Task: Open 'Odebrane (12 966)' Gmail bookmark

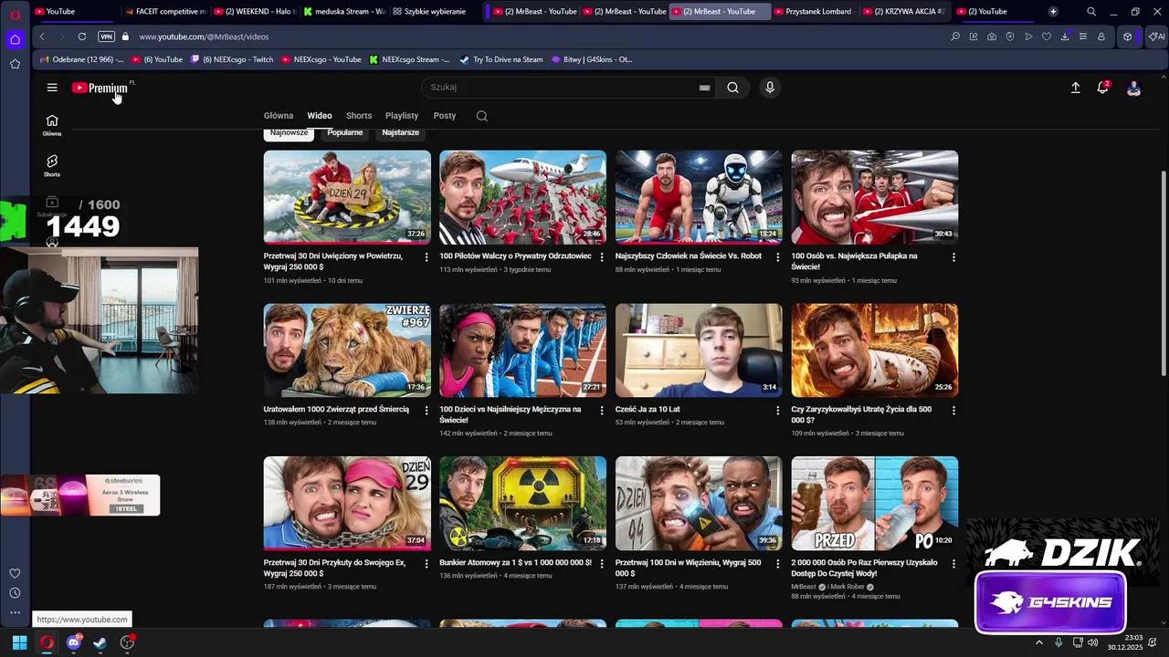Action: click(81, 59)
